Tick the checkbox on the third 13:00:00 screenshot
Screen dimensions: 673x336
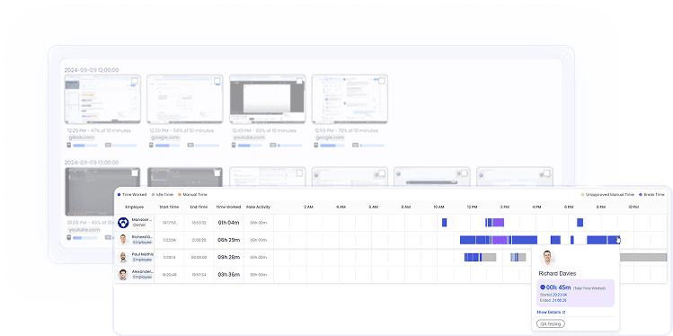click(x=299, y=173)
